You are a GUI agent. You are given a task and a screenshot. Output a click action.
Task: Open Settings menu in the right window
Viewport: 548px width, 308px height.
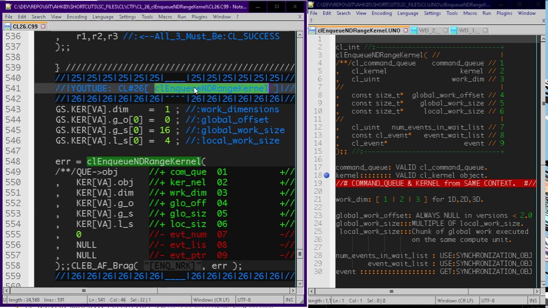[x=432, y=13]
